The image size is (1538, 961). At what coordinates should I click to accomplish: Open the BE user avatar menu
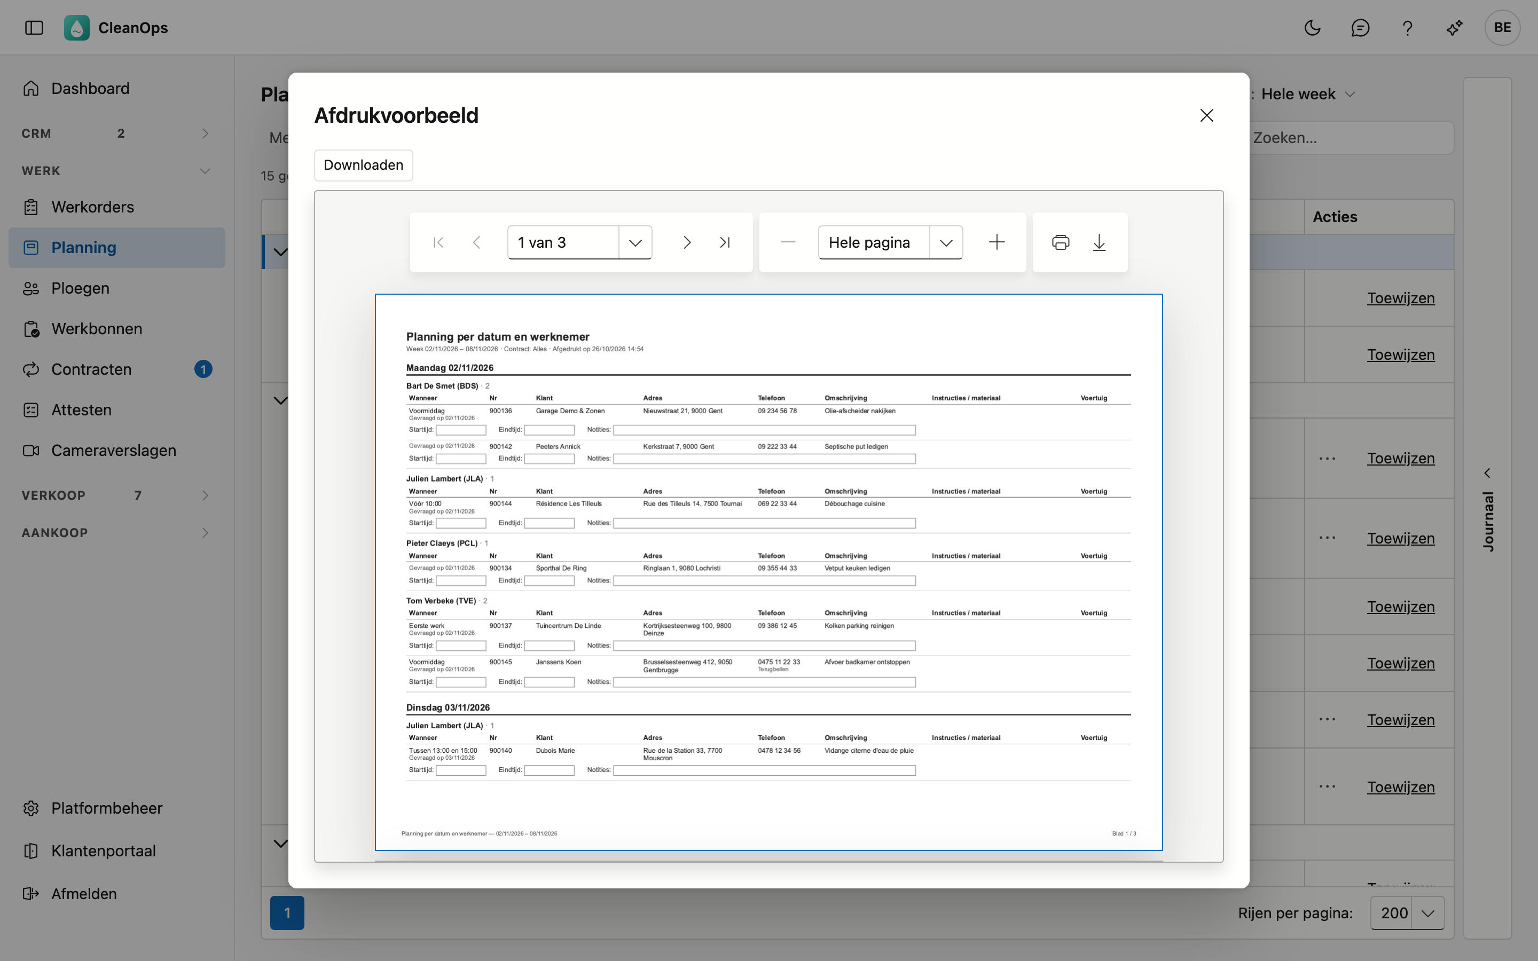pos(1502,27)
